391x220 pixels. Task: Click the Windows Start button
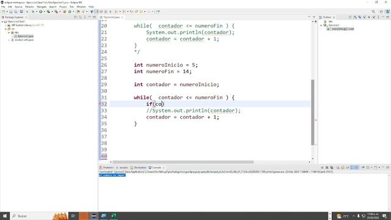tap(5, 216)
